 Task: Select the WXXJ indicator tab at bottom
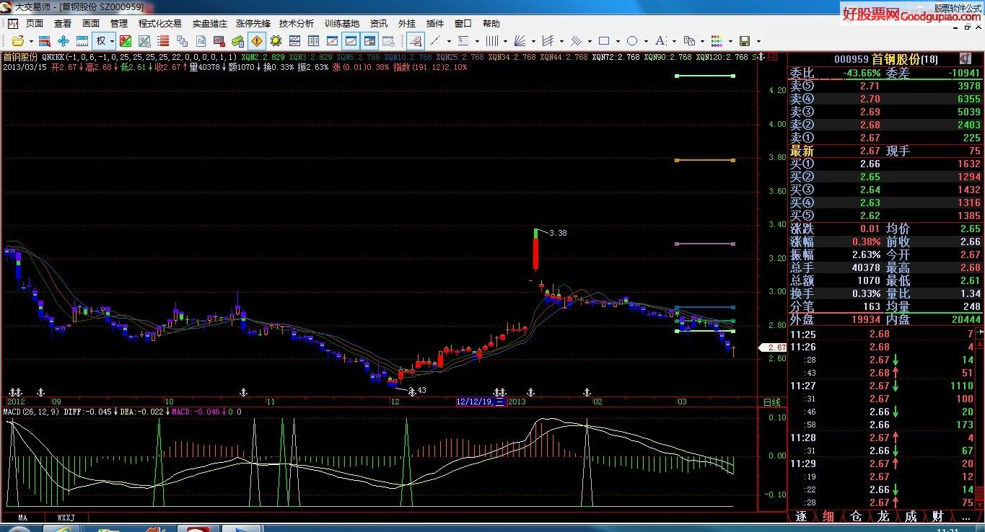pos(66,518)
